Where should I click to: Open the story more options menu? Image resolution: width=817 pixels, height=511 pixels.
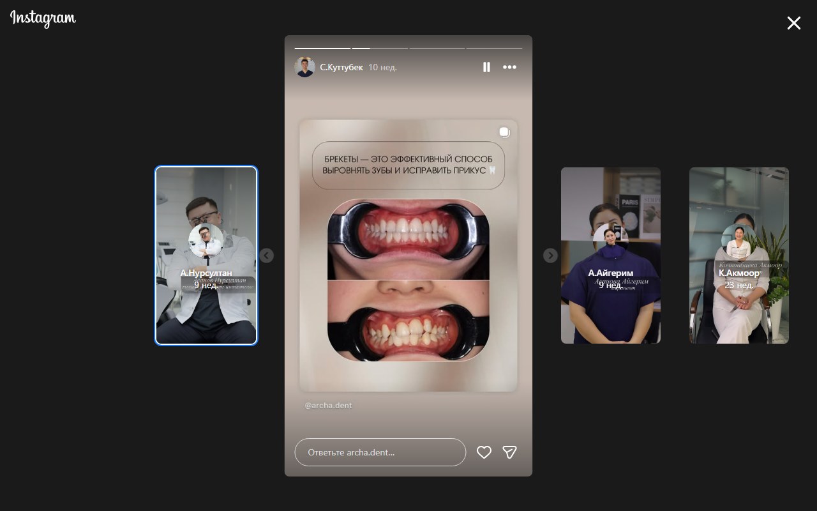coord(509,67)
